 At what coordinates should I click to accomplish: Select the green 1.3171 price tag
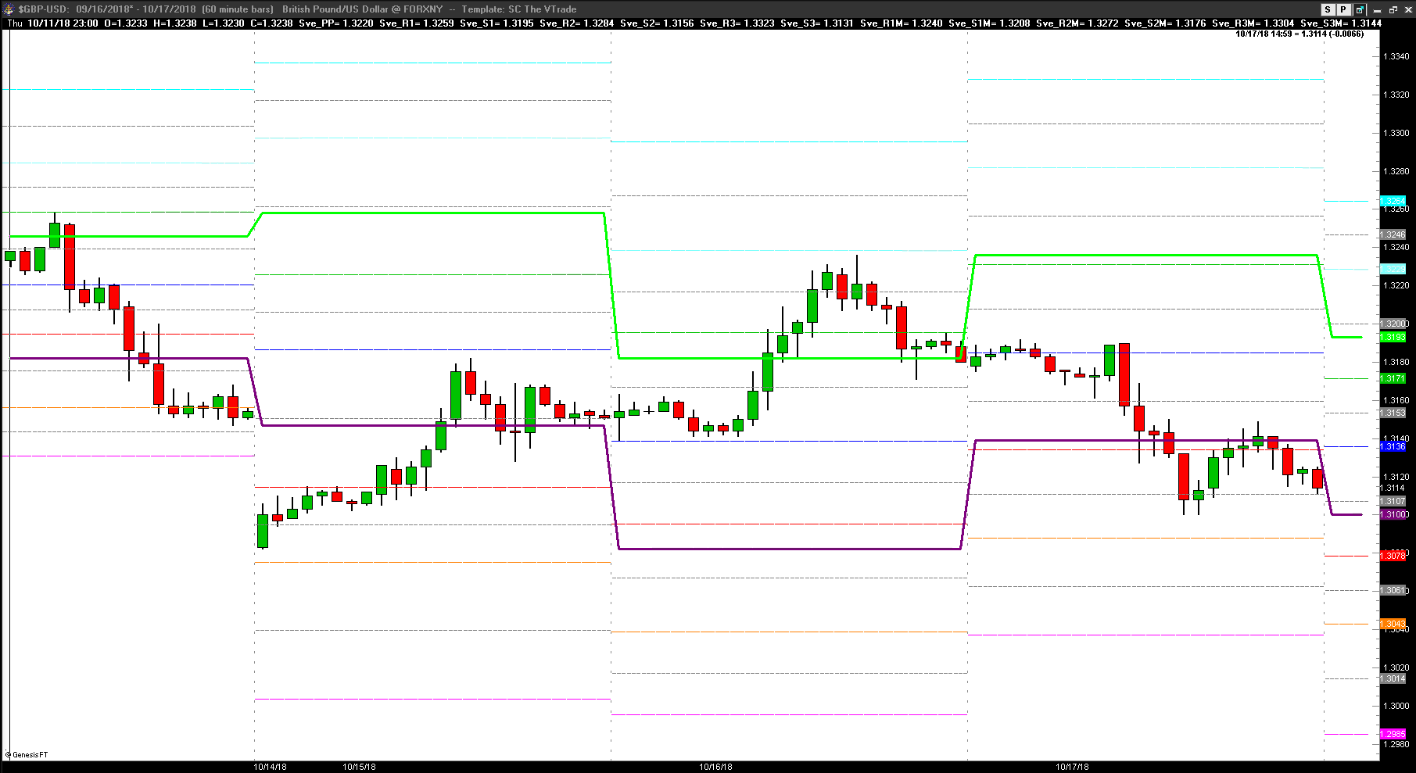pos(1393,378)
